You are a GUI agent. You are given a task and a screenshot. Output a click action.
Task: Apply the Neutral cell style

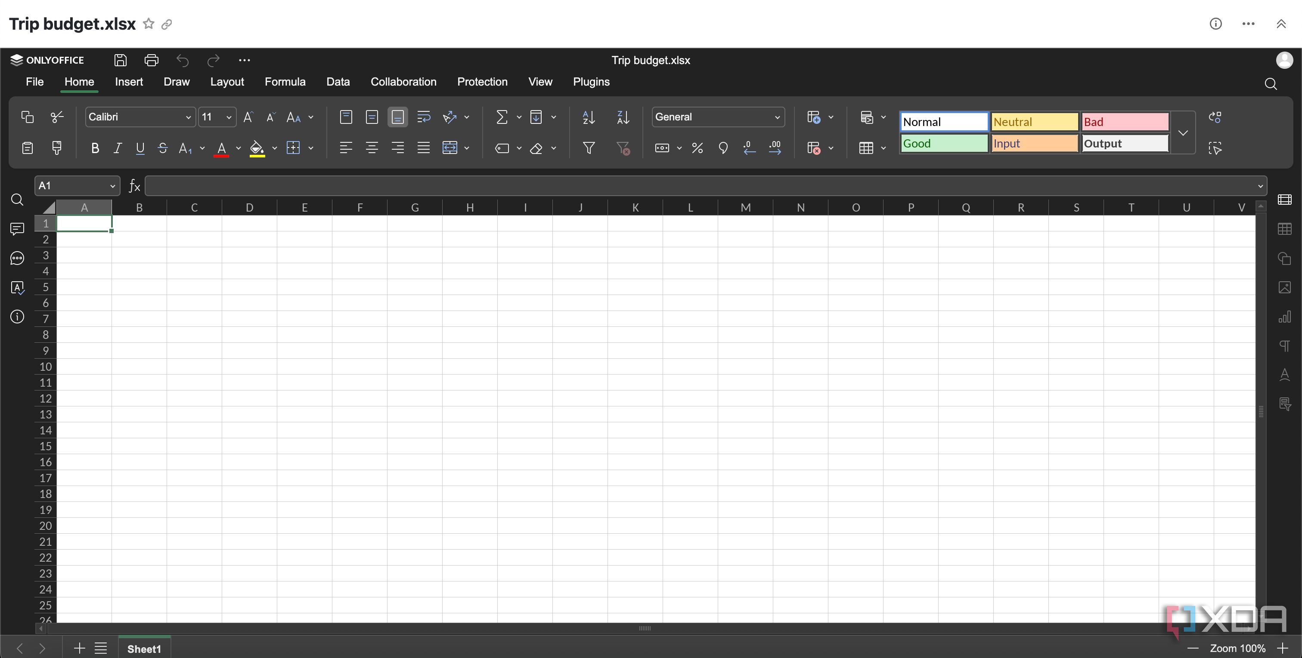pos(1035,122)
